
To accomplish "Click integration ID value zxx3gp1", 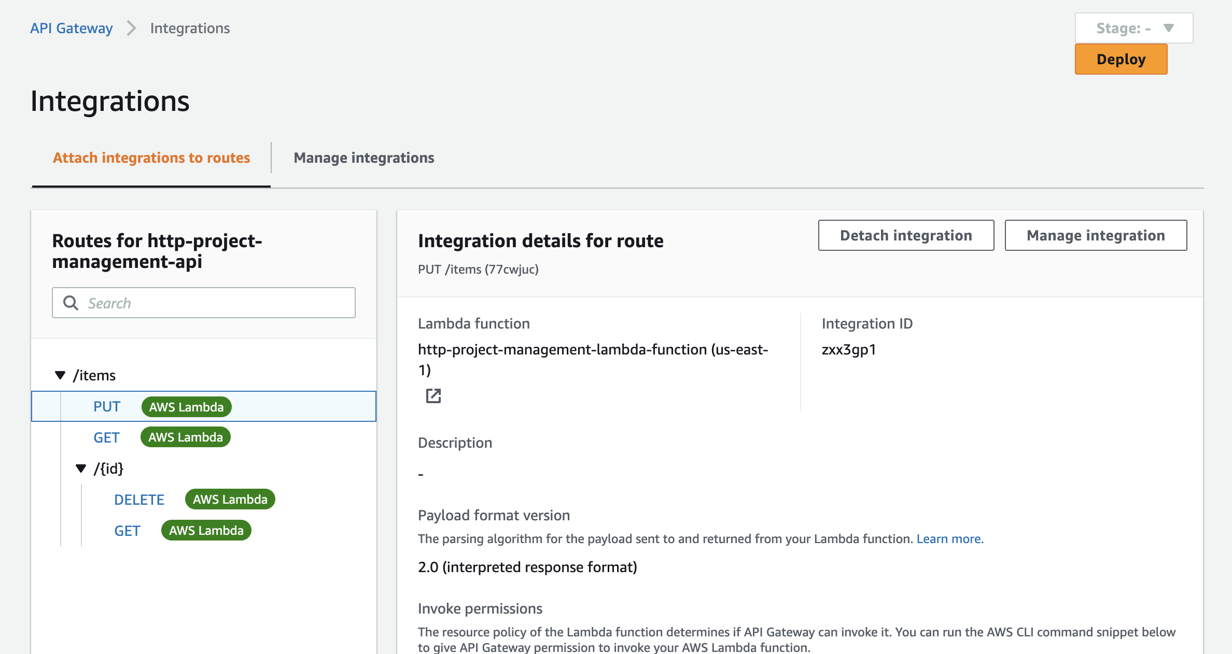I will click(849, 350).
